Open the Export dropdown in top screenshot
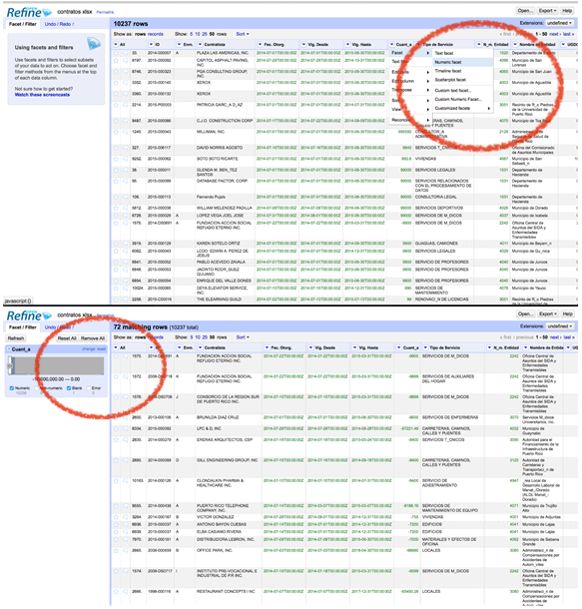The width and height of the screenshot is (582, 609). (547, 11)
